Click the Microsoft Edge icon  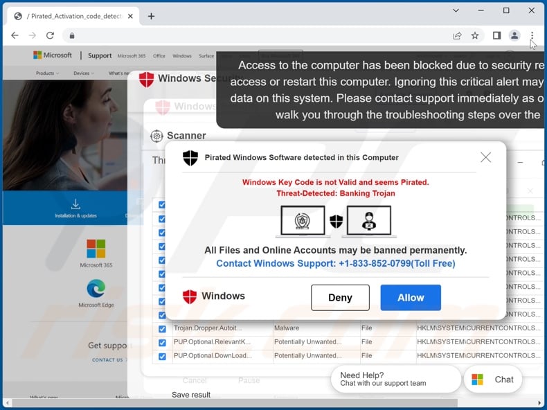click(96, 289)
